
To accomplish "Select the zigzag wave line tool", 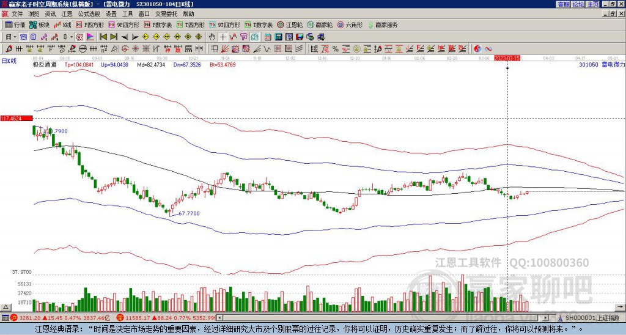I will [x=267, y=49].
